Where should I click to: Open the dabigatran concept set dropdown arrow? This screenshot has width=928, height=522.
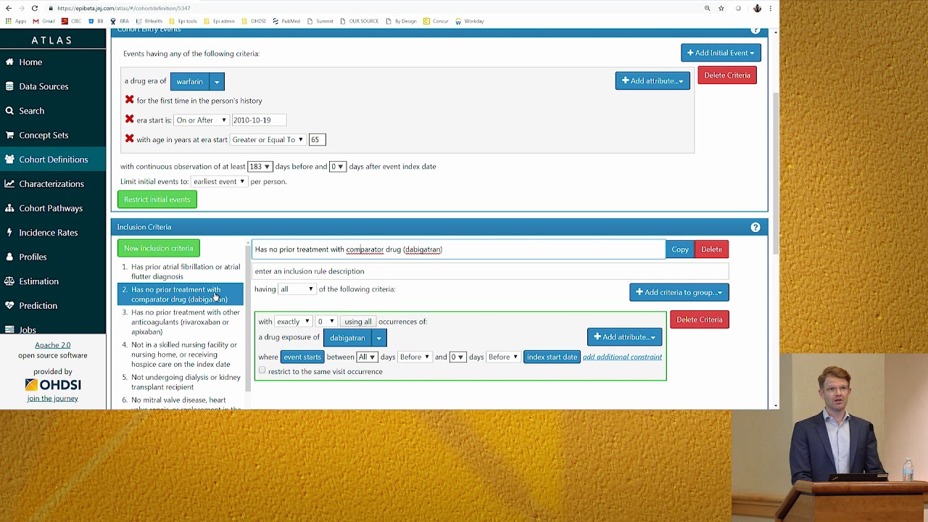coord(378,338)
